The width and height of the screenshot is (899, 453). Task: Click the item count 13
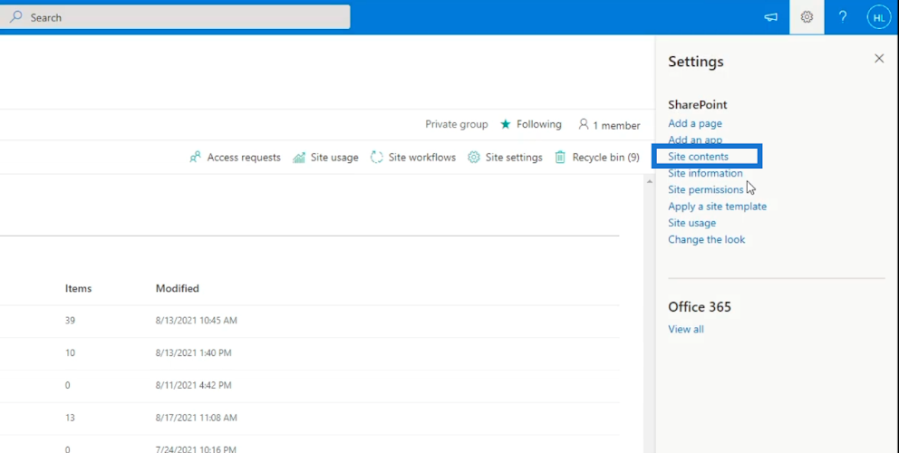click(70, 418)
